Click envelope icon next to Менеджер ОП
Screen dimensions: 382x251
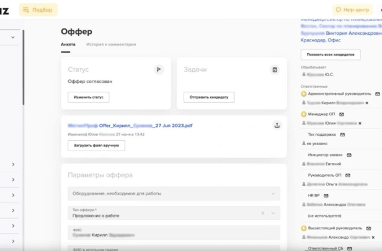click(342, 114)
